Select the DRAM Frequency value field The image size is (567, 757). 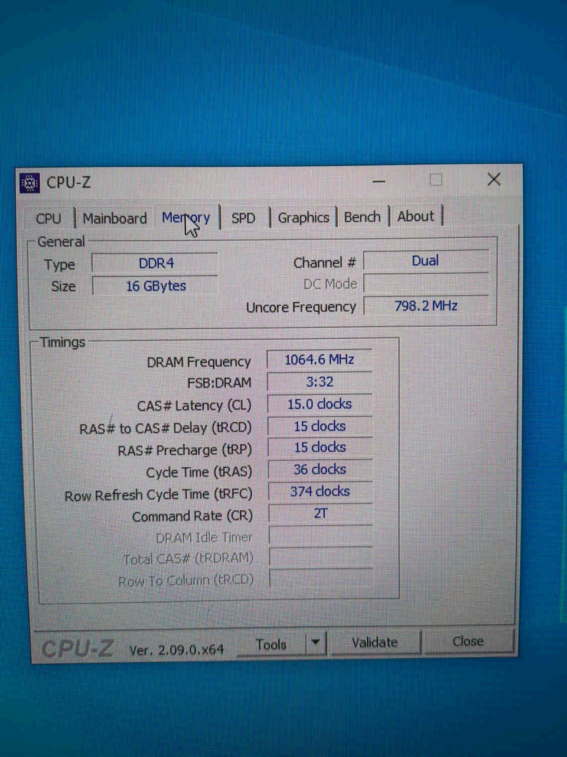click(x=320, y=360)
